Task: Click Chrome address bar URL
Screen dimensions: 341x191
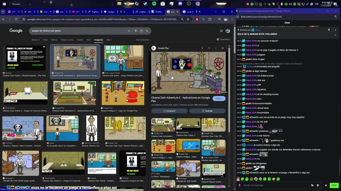Action: point(103,19)
